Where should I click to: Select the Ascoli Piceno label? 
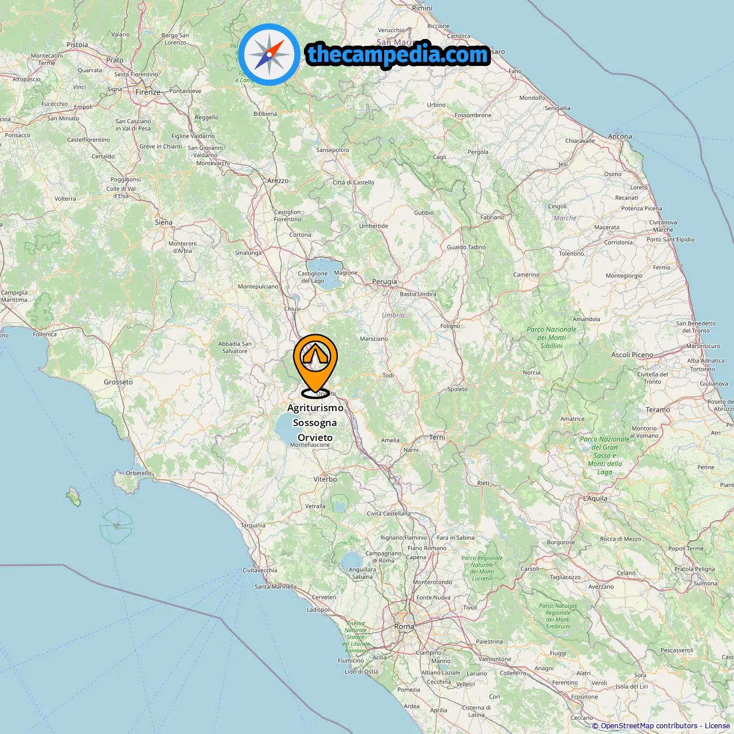pos(632,355)
